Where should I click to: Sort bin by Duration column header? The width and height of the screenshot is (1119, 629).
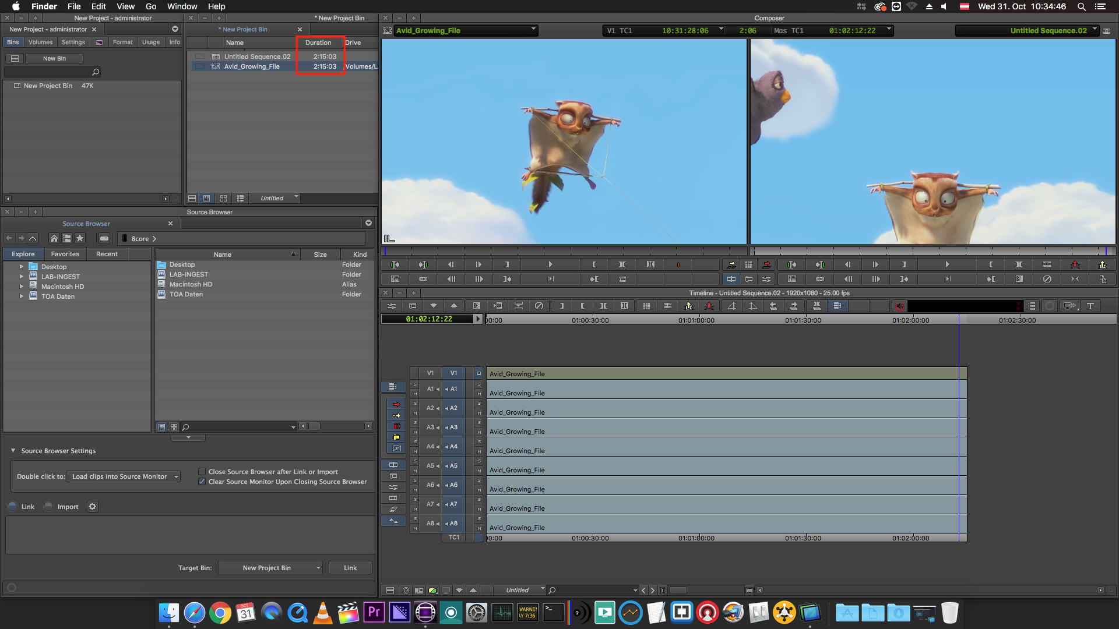(x=318, y=43)
